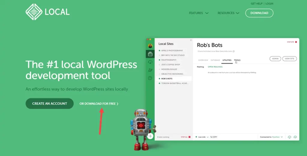Click Or Download for Free link
The width and height of the screenshot is (307, 156).
point(99,104)
